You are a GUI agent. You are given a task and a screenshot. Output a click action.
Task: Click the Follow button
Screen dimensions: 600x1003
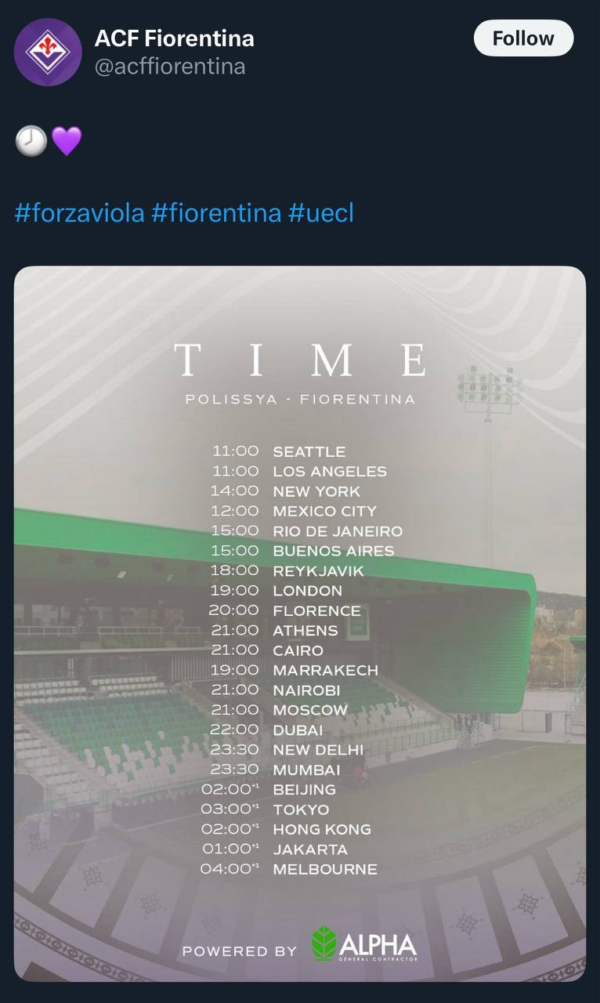point(523,38)
